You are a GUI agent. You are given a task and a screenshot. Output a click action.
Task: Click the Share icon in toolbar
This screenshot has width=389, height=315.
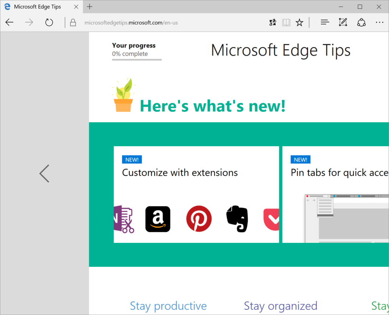[x=361, y=22]
